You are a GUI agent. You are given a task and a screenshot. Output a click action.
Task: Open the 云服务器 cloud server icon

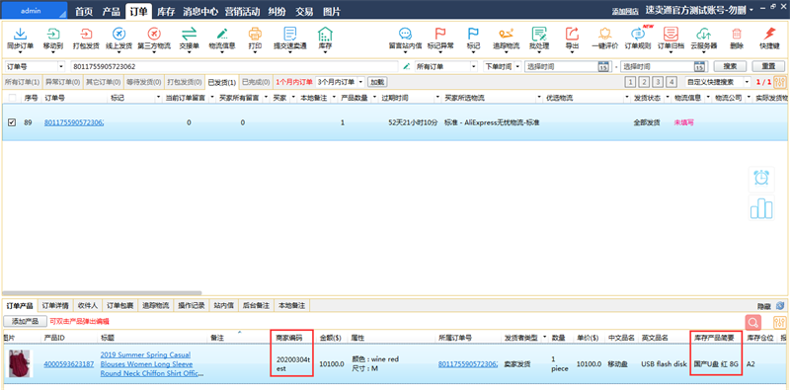[x=704, y=35]
